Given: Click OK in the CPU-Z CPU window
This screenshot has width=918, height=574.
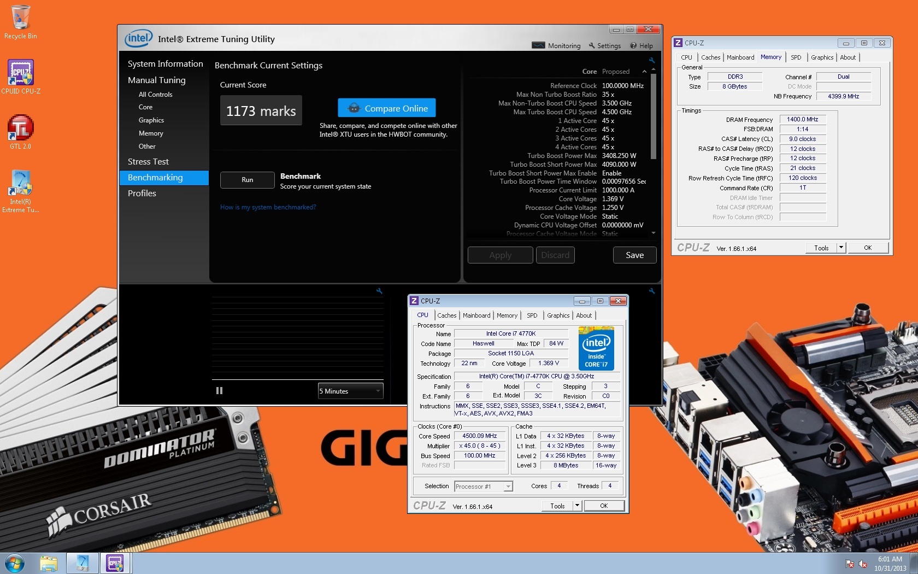Looking at the screenshot, I should (604, 506).
